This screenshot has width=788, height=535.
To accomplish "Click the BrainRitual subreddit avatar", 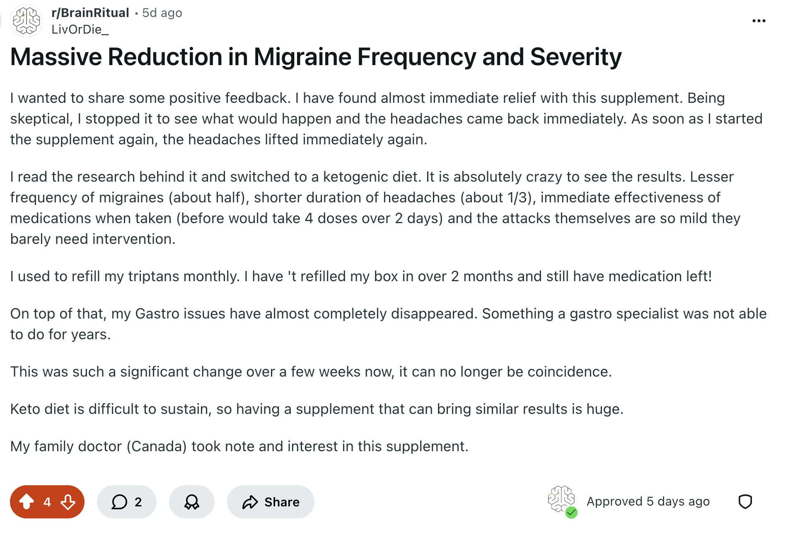I will [x=27, y=21].
